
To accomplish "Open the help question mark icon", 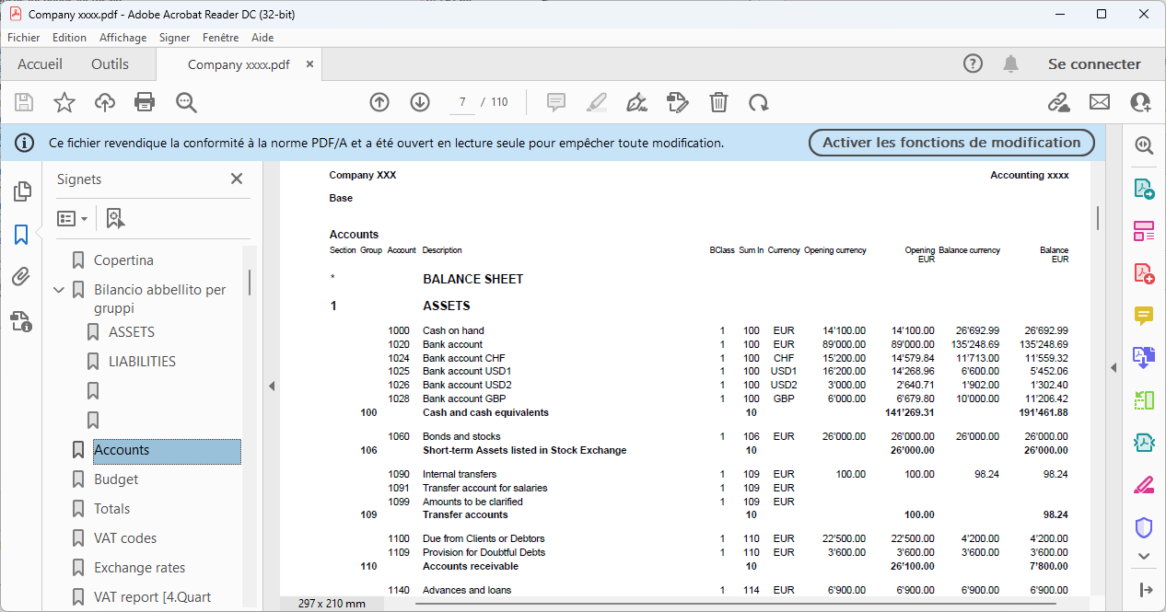I will [x=973, y=64].
